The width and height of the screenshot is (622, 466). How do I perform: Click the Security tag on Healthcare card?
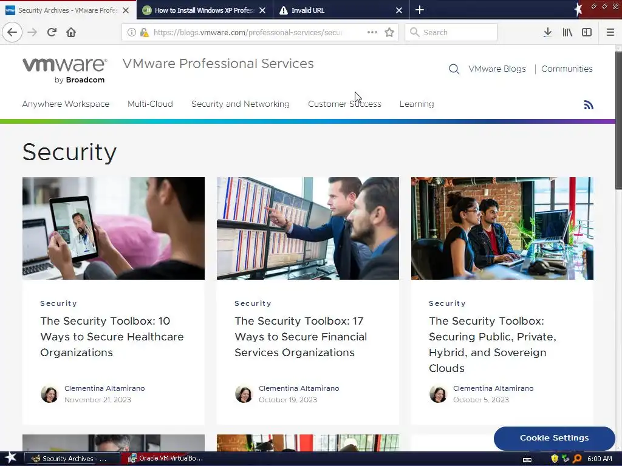click(x=58, y=303)
